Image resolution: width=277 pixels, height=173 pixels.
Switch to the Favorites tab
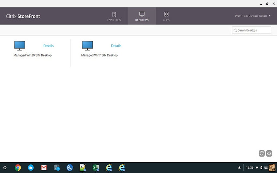[x=114, y=16]
